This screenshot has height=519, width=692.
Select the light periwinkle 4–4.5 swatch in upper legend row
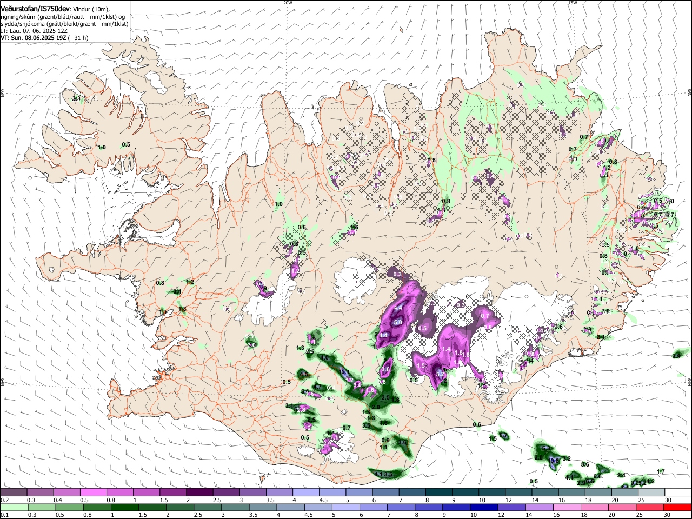(305, 493)
